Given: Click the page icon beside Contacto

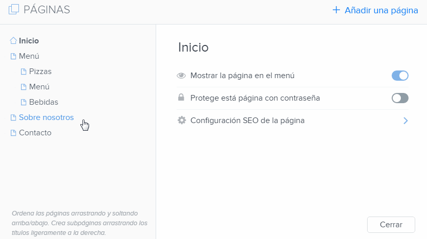Looking at the screenshot, I should coord(13,133).
